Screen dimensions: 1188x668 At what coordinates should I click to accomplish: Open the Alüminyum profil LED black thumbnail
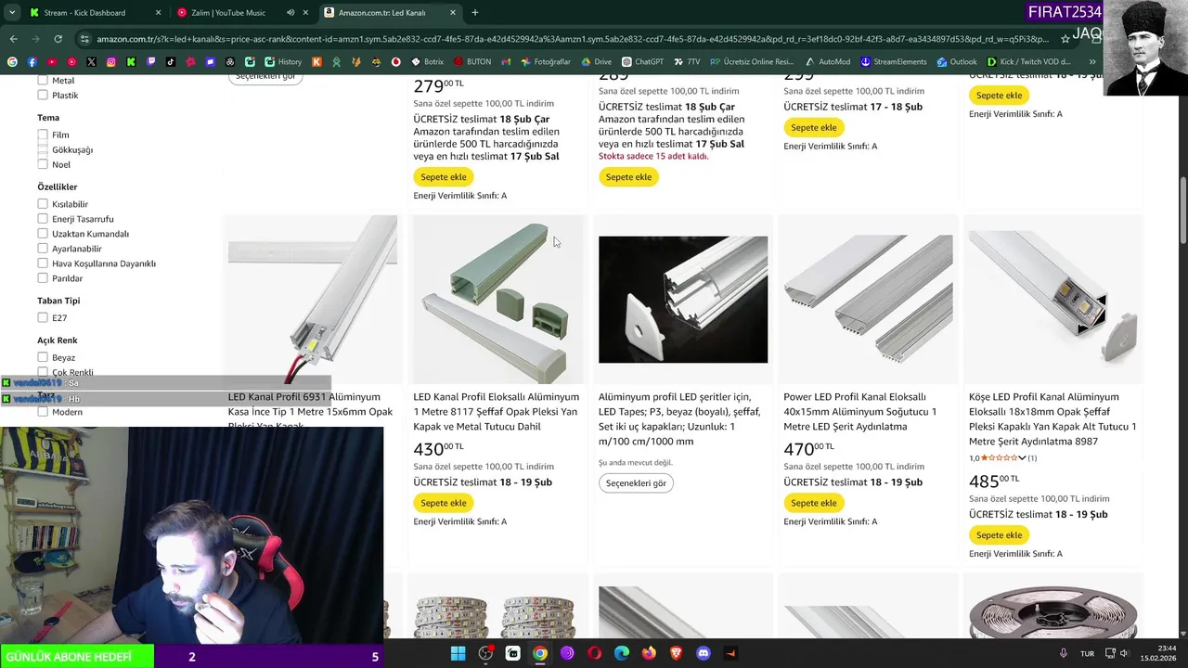[683, 299]
